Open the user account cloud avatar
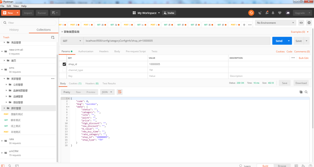314x167 pixels. pyautogui.click(x=288, y=13)
